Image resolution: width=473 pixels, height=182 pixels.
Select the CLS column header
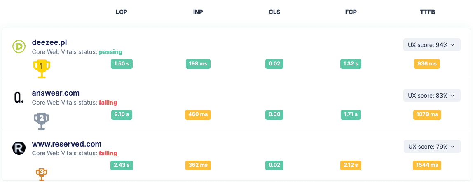(x=274, y=12)
